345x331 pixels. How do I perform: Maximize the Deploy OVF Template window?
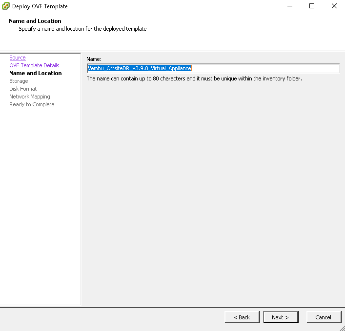(311, 6)
